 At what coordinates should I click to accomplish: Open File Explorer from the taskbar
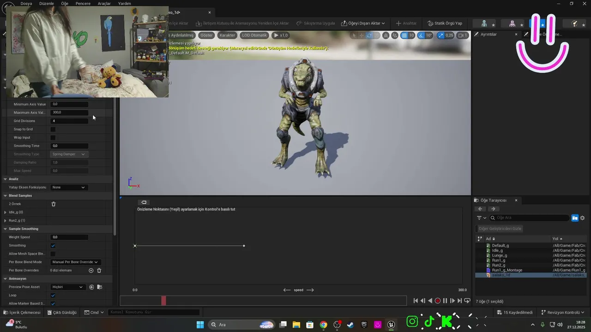[296, 325]
